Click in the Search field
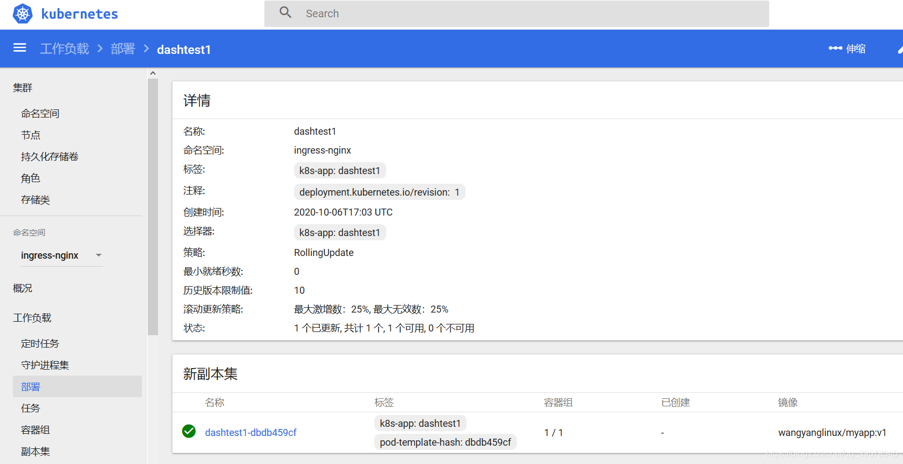Image resolution: width=903 pixels, height=464 pixels. click(516, 13)
